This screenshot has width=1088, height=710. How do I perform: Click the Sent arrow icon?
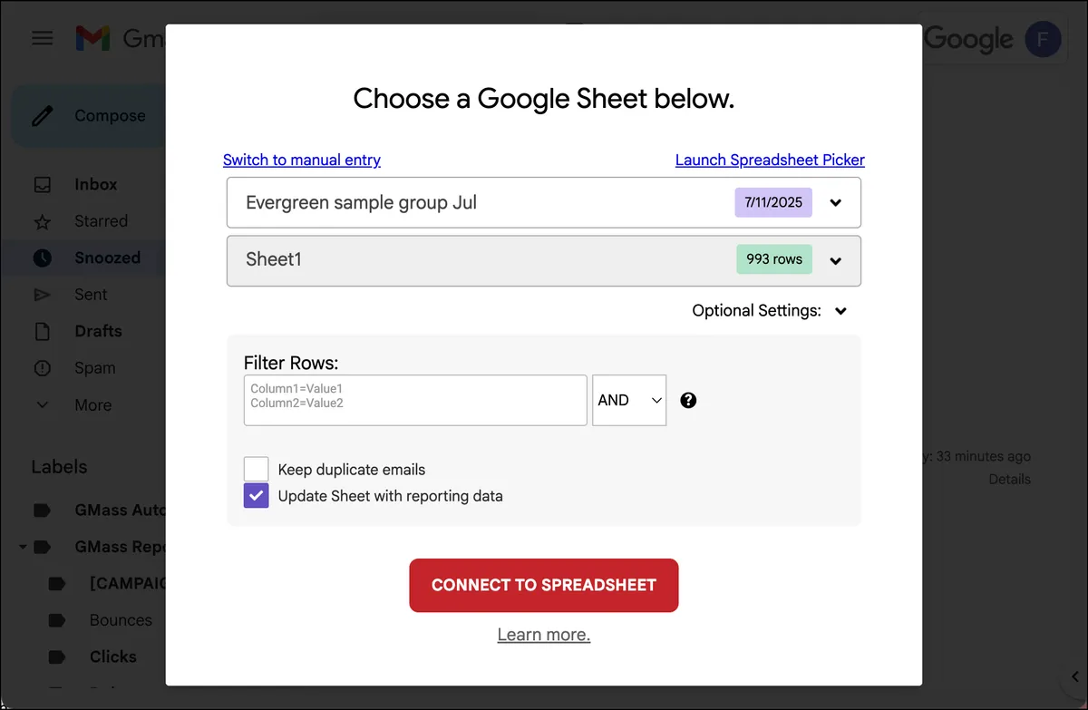(43, 295)
